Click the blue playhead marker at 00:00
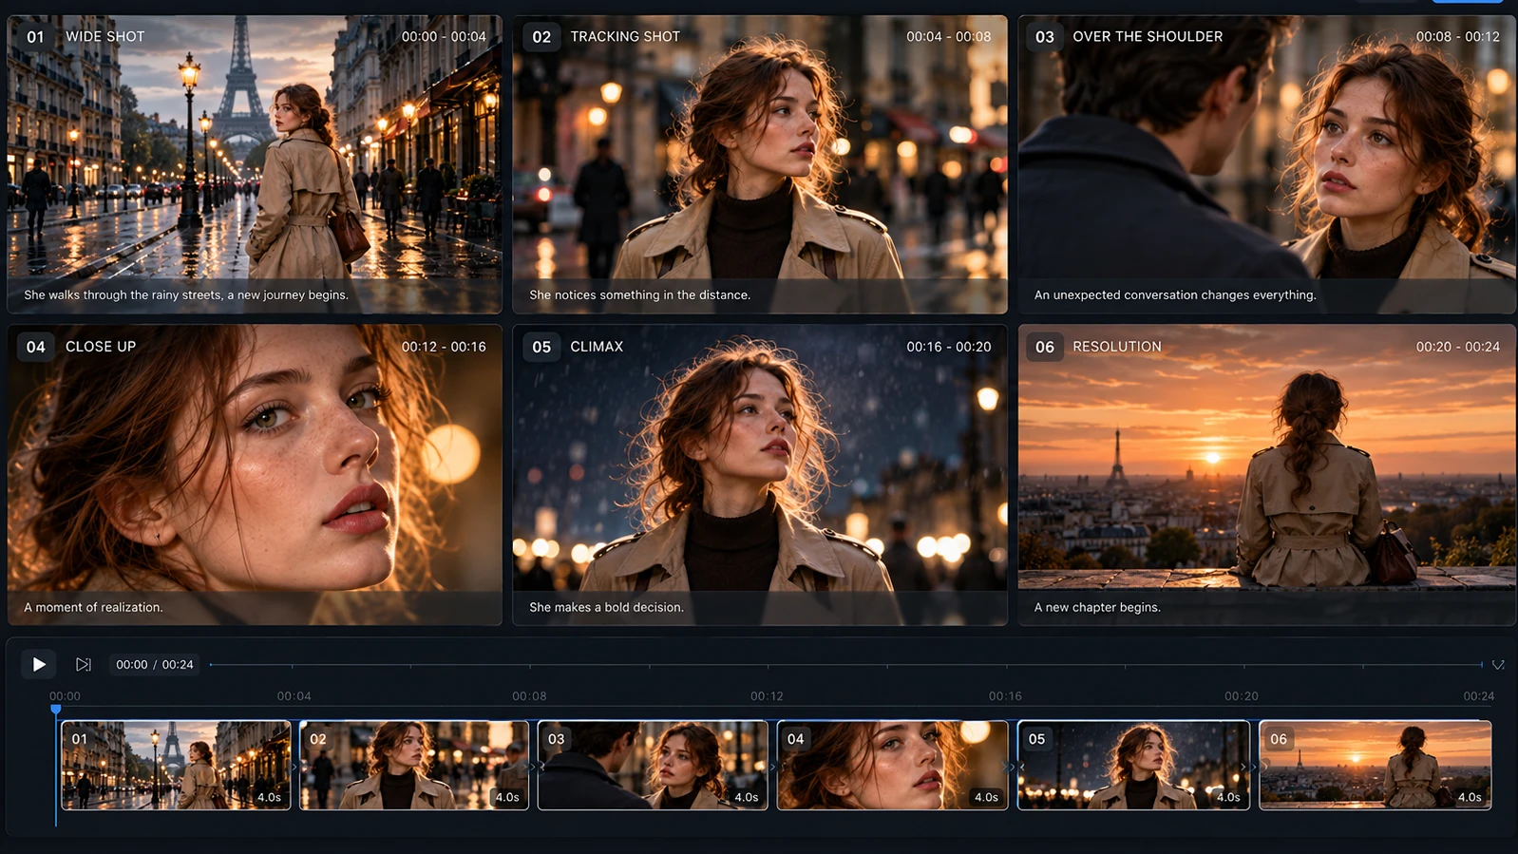The height and width of the screenshot is (854, 1518). (56, 710)
